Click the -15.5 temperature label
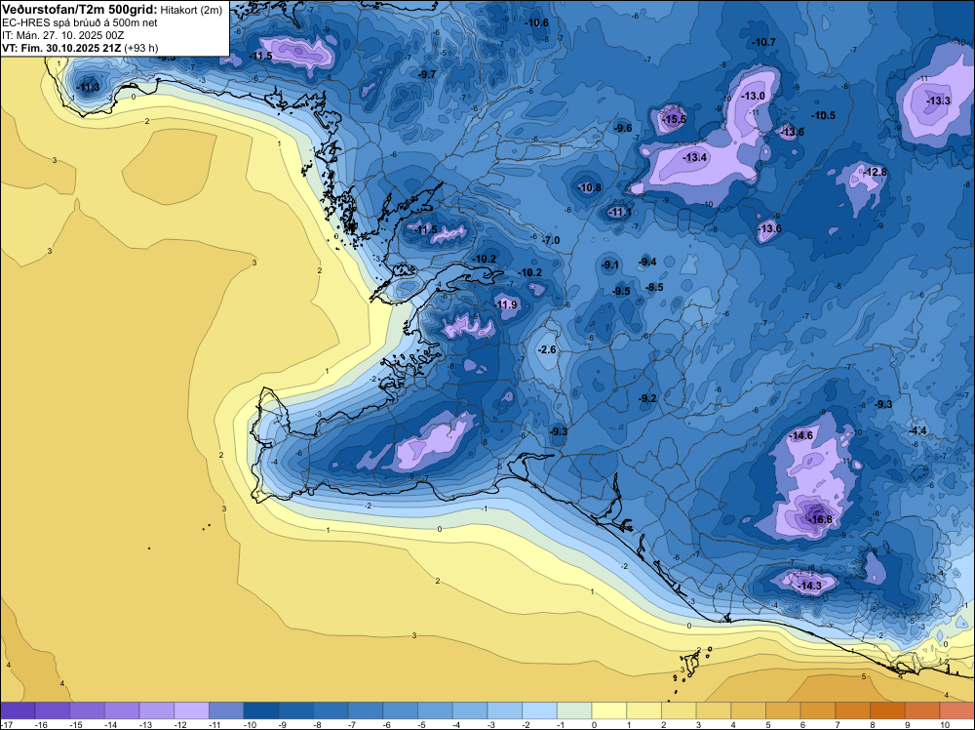The image size is (975, 730). 674,119
